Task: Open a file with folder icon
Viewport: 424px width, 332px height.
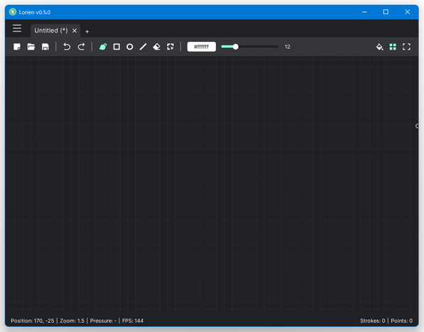Action: click(x=31, y=47)
